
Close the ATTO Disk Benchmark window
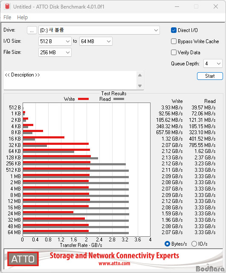pyautogui.click(x=216, y=6)
